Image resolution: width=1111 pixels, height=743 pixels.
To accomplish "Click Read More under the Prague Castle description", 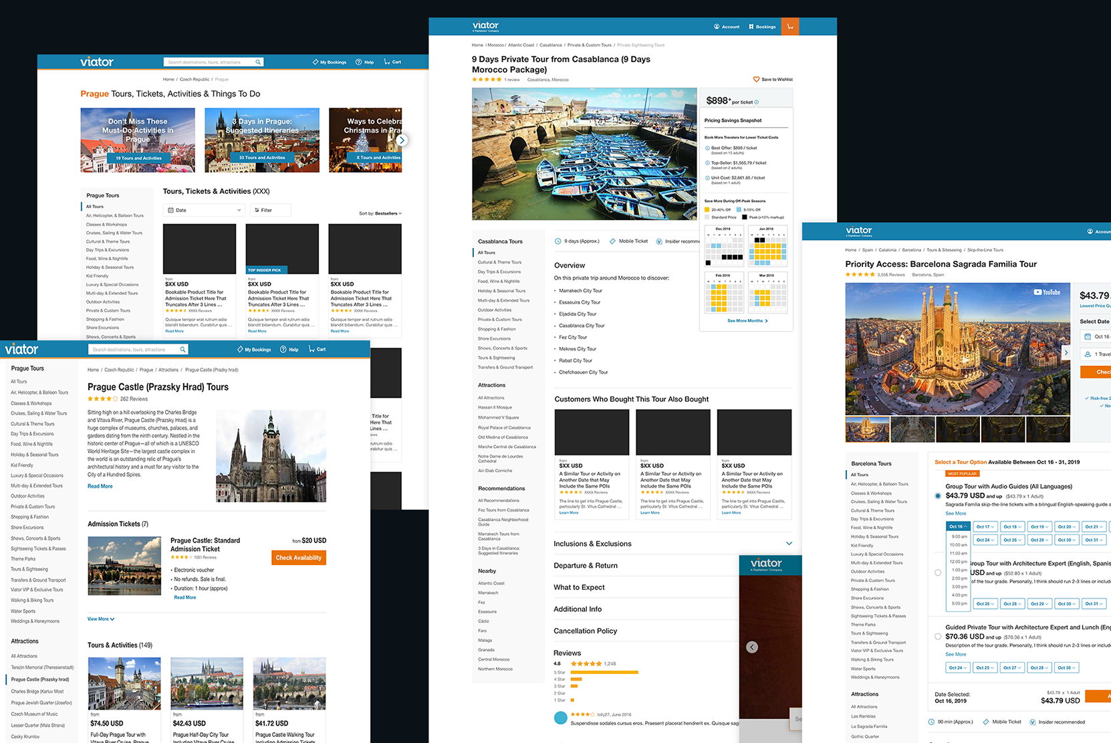I will pos(100,486).
